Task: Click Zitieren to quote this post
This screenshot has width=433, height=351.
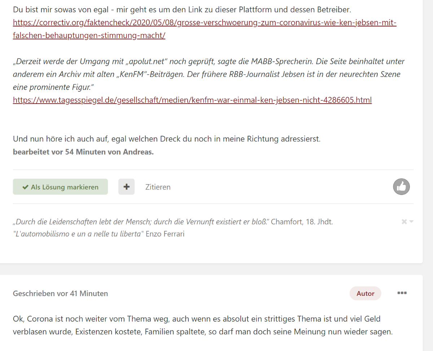Action: pyautogui.click(x=158, y=187)
